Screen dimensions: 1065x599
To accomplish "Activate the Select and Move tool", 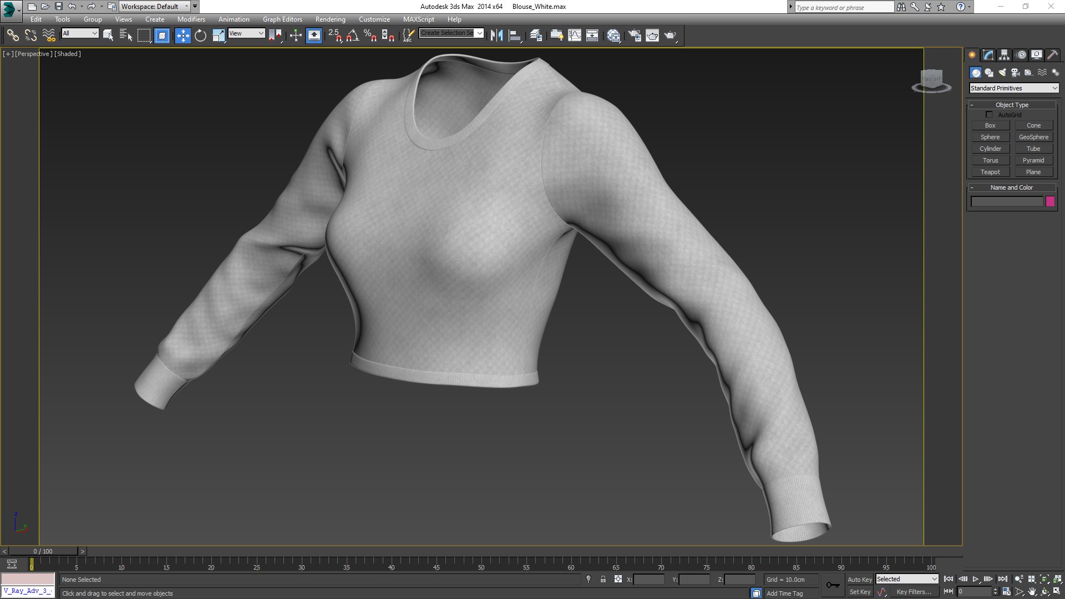I will pyautogui.click(x=182, y=35).
